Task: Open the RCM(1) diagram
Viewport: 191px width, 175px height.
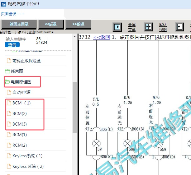Action: click(20, 135)
